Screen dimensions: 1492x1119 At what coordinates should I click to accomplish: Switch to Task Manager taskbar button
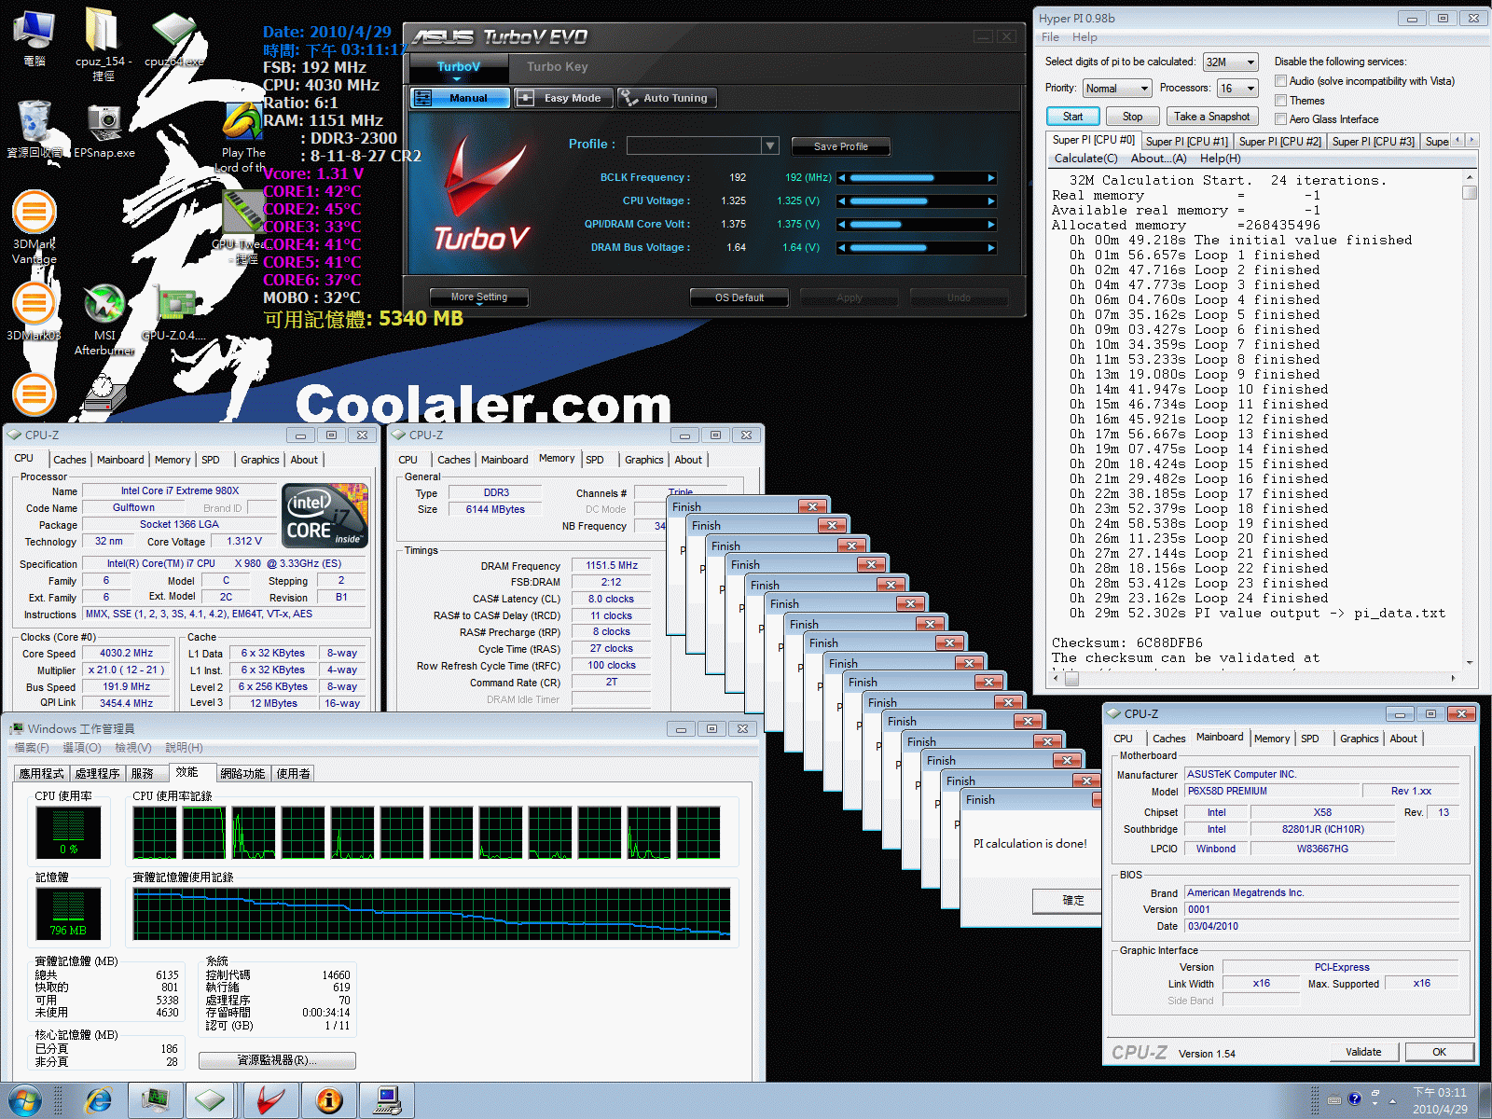(x=155, y=1100)
